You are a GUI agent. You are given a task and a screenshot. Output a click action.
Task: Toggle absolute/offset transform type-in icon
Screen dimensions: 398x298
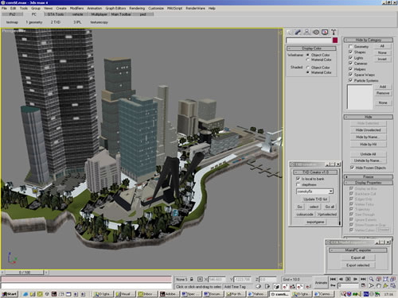pyautogui.click(x=200, y=279)
